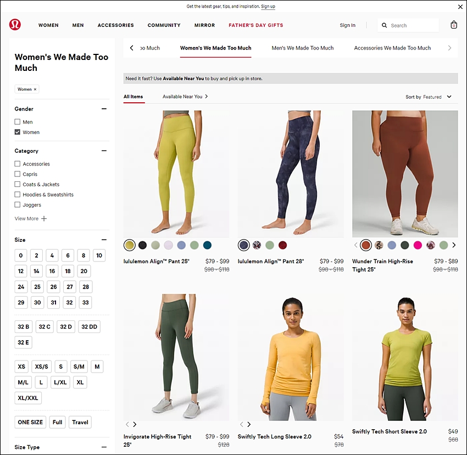Collapse the Category filter section

click(x=104, y=151)
